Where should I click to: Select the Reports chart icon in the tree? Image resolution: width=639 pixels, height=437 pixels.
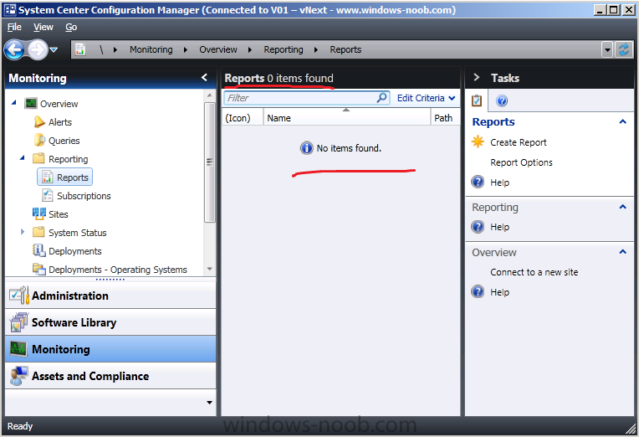click(x=48, y=177)
